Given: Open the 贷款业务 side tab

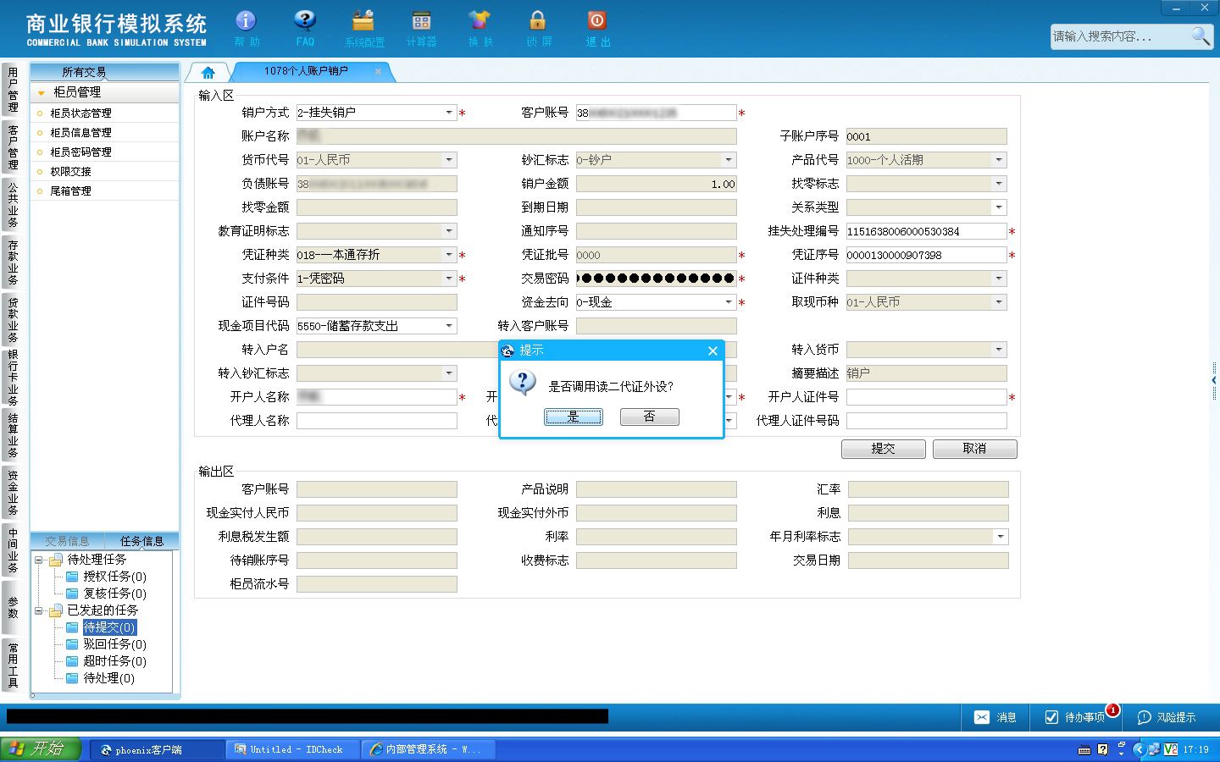Looking at the screenshot, I should click(13, 320).
